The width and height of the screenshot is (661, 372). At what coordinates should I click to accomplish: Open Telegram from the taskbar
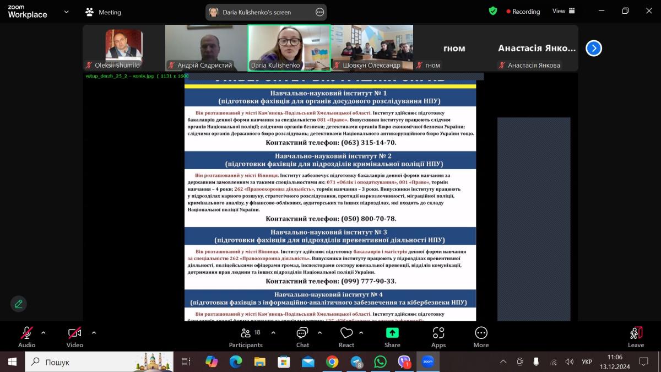pyautogui.click(x=357, y=362)
